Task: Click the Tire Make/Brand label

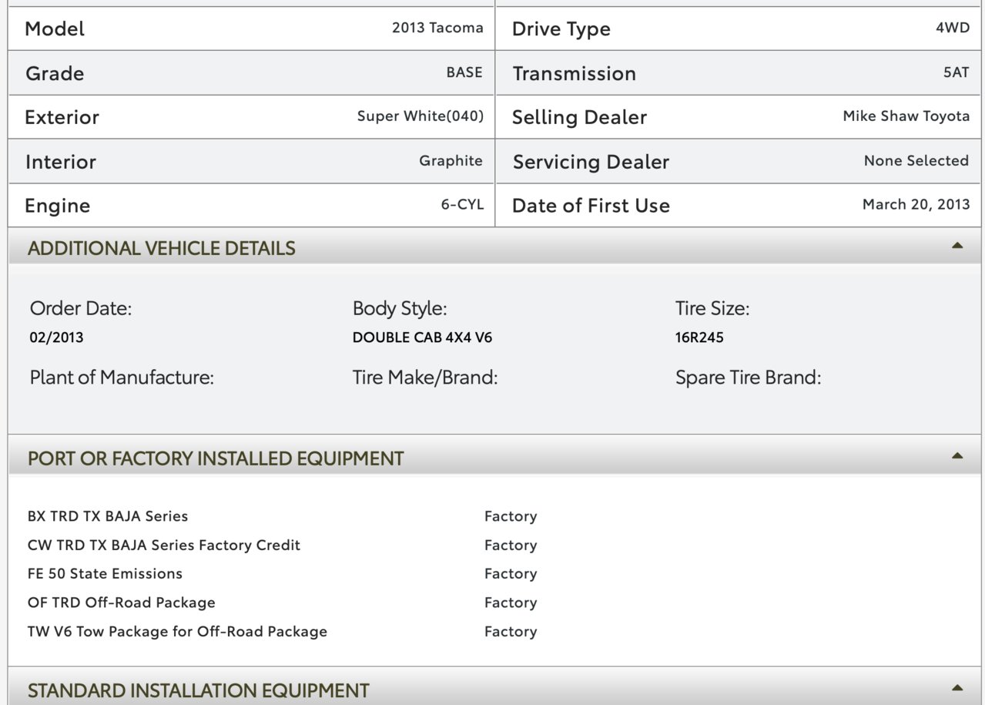Action: point(425,378)
